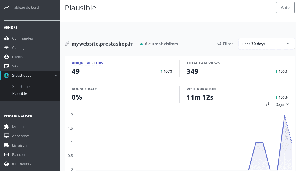Click the link icon beside mywebsite.prestashop.fr
This screenshot has width=296, height=171.
pos(67,44)
